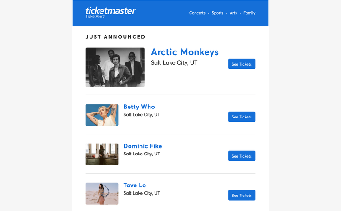The image size is (341, 211).
Task: Click the TicketAlert label under the logo
Action: point(95,17)
